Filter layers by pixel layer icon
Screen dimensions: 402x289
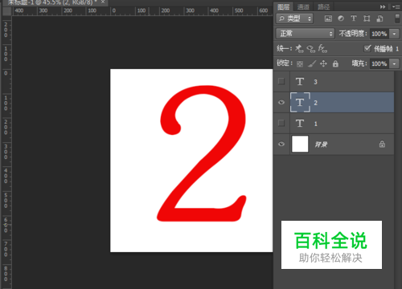328,18
